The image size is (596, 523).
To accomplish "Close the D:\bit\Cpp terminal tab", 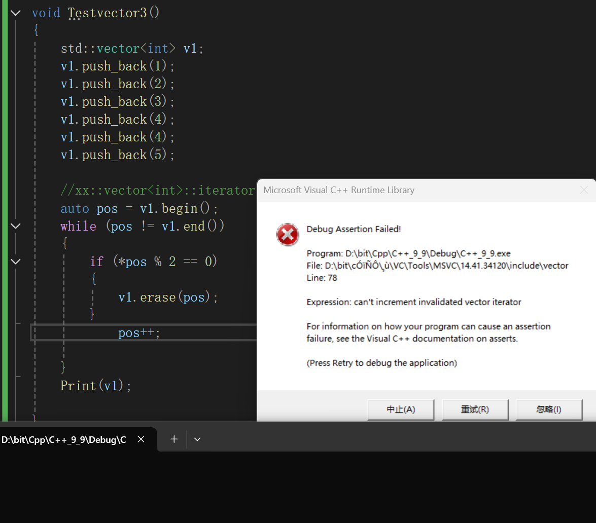I will pyautogui.click(x=141, y=439).
